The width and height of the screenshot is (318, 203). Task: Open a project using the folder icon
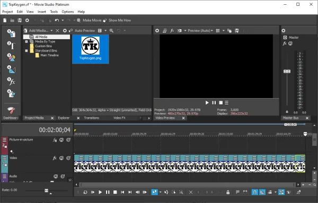(12, 20)
